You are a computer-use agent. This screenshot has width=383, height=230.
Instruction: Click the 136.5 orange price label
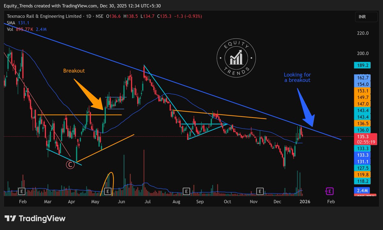(x=362, y=123)
